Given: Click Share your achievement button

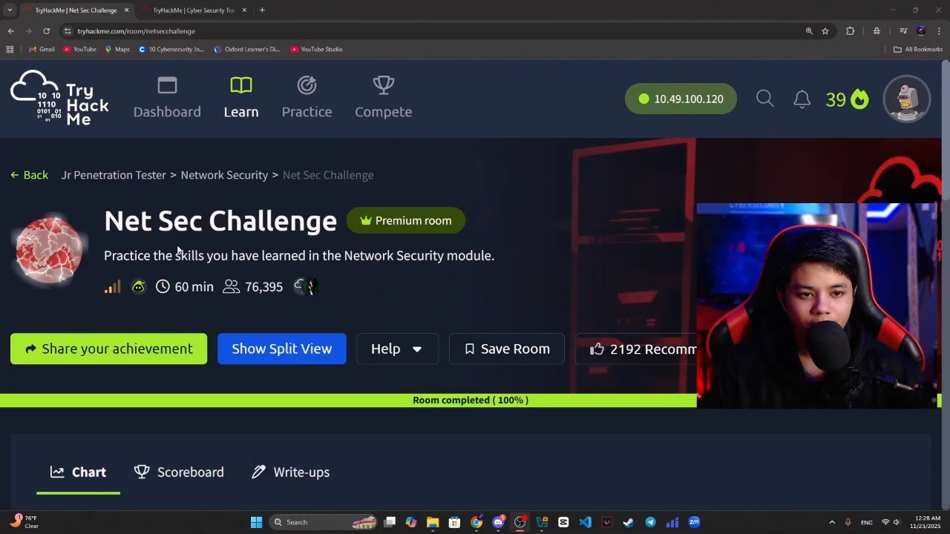Looking at the screenshot, I should (108, 349).
